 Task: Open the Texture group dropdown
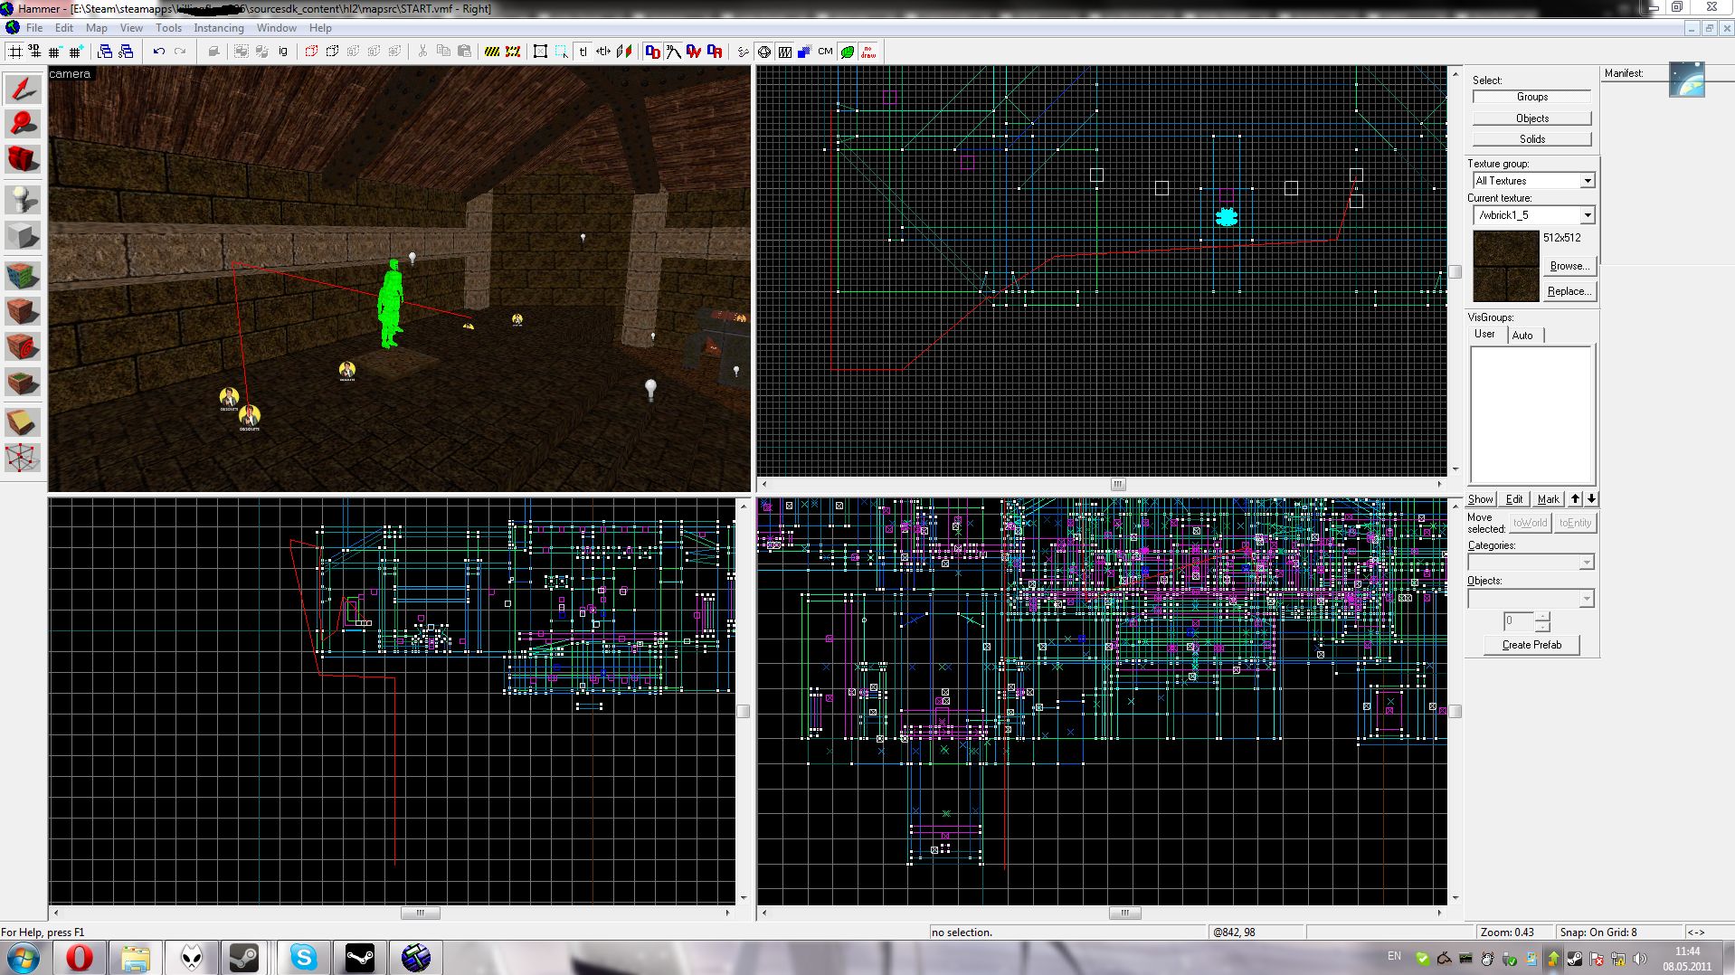[x=1587, y=181]
